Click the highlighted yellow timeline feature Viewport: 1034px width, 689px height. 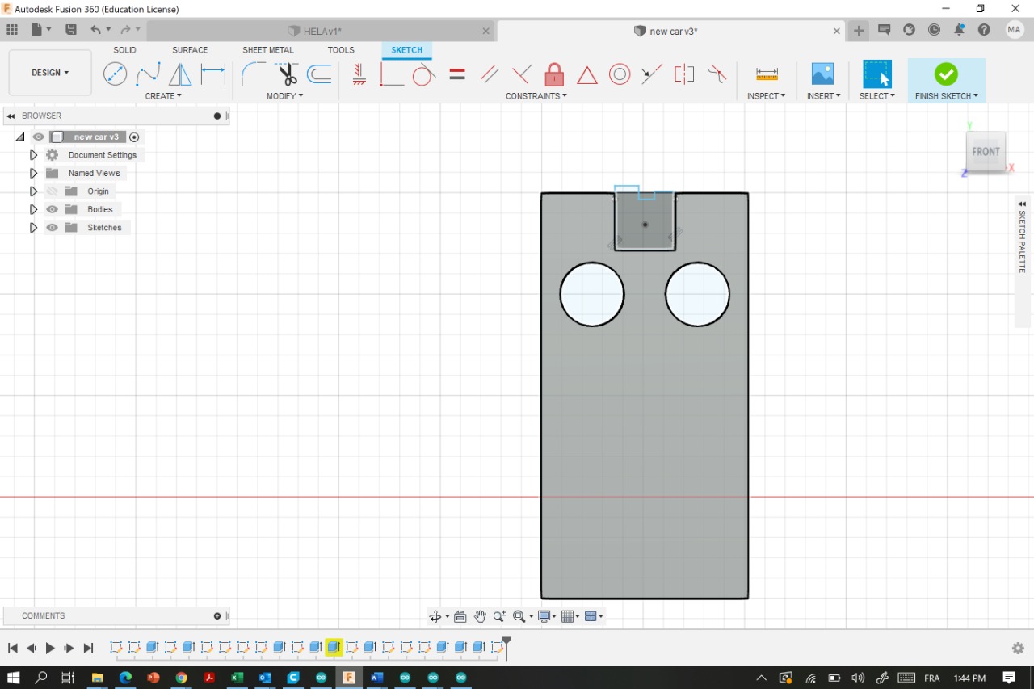click(334, 648)
